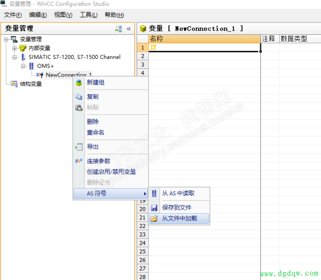This screenshot has height=280, width=321.
Task: Choose 重命名 from context menu
Action: [x=111, y=133]
